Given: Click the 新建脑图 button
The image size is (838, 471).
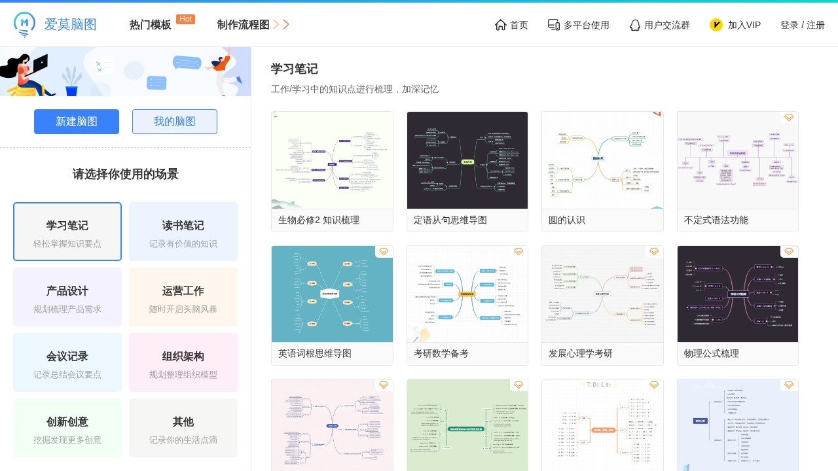Looking at the screenshot, I should point(77,122).
